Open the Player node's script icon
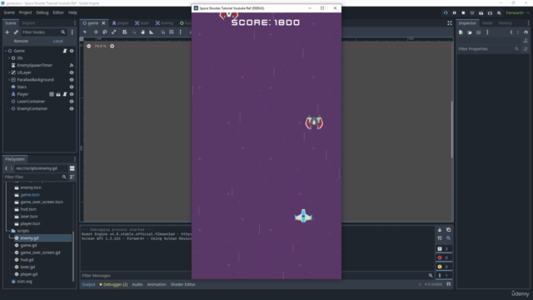 [65, 94]
